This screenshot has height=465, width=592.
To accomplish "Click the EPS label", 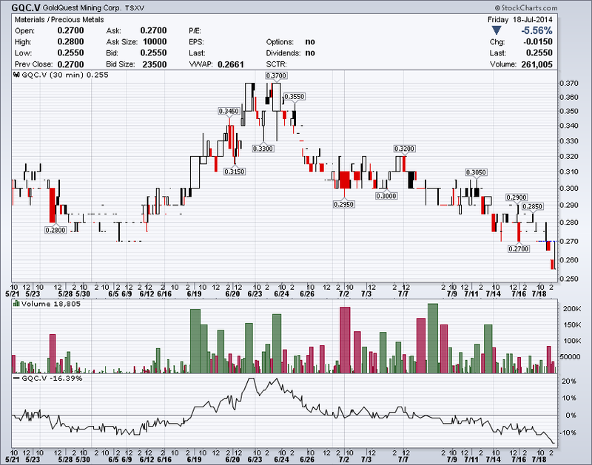I will [196, 42].
